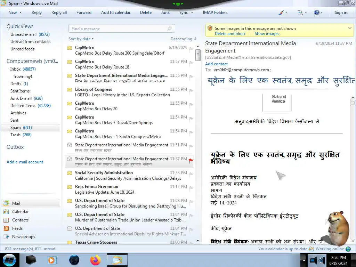Toggle Descending sort order
356x267 pixels.
point(184,39)
